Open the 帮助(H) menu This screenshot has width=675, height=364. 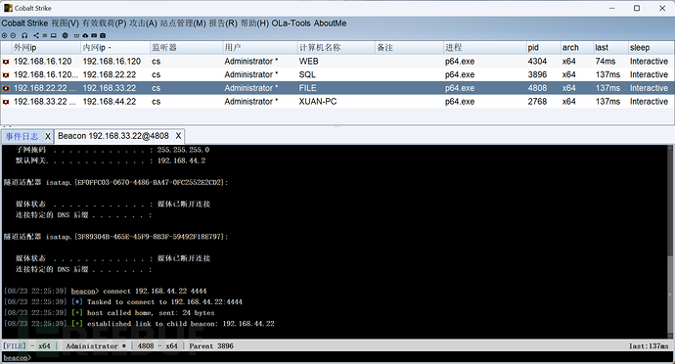pos(254,23)
